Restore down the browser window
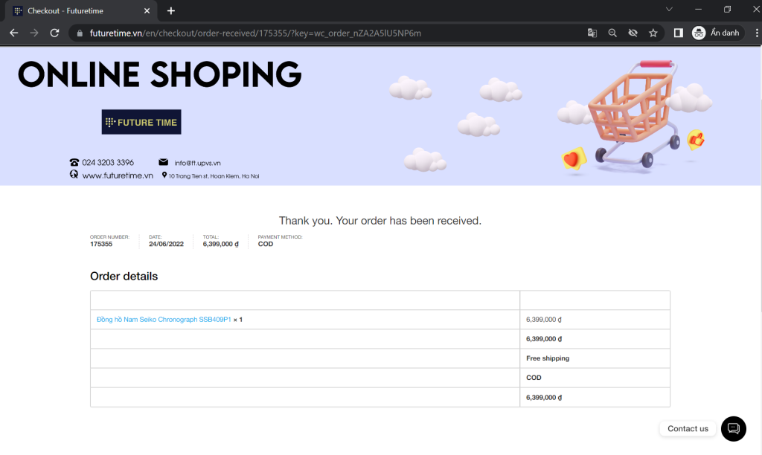Image resolution: width=762 pixels, height=455 pixels. click(x=728, y=9)
